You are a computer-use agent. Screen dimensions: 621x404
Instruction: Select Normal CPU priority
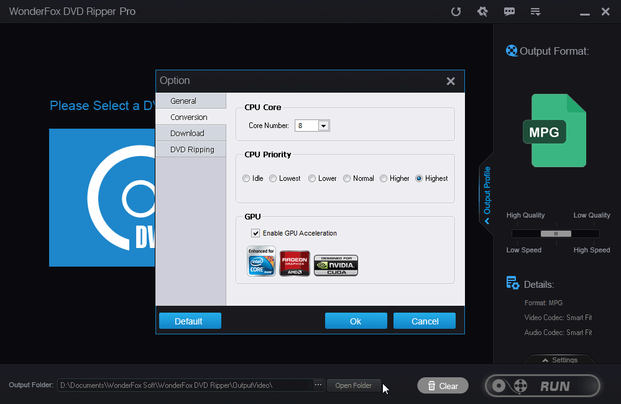click(347, 178)
